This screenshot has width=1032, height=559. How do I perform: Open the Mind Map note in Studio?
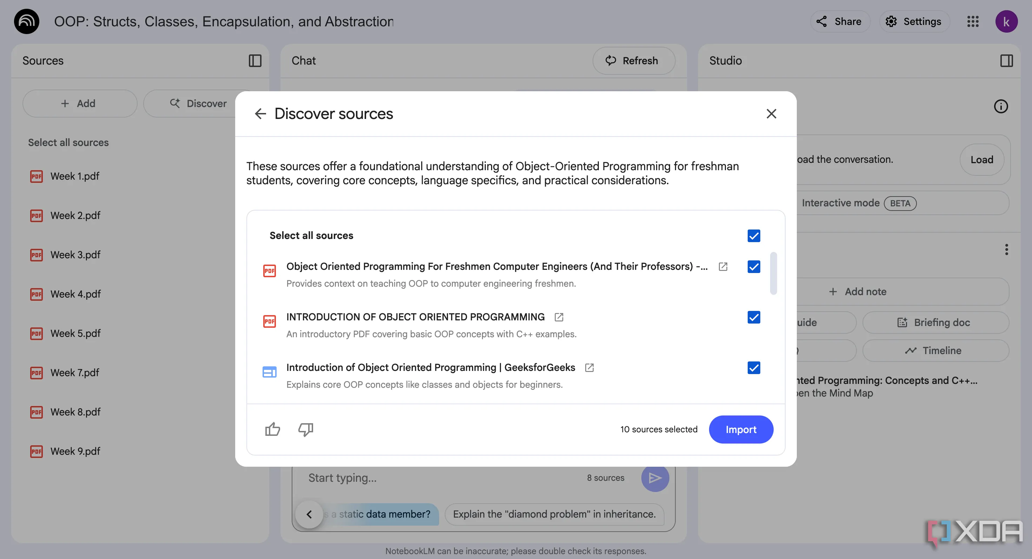887,386
